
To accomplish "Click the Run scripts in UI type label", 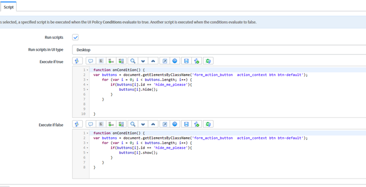I will tap(46, 49).
